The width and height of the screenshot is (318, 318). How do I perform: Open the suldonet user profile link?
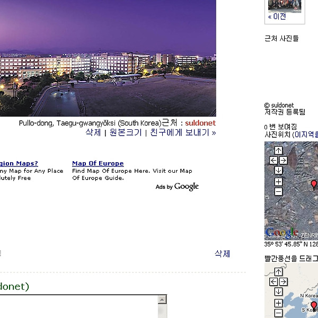(200, 123)
